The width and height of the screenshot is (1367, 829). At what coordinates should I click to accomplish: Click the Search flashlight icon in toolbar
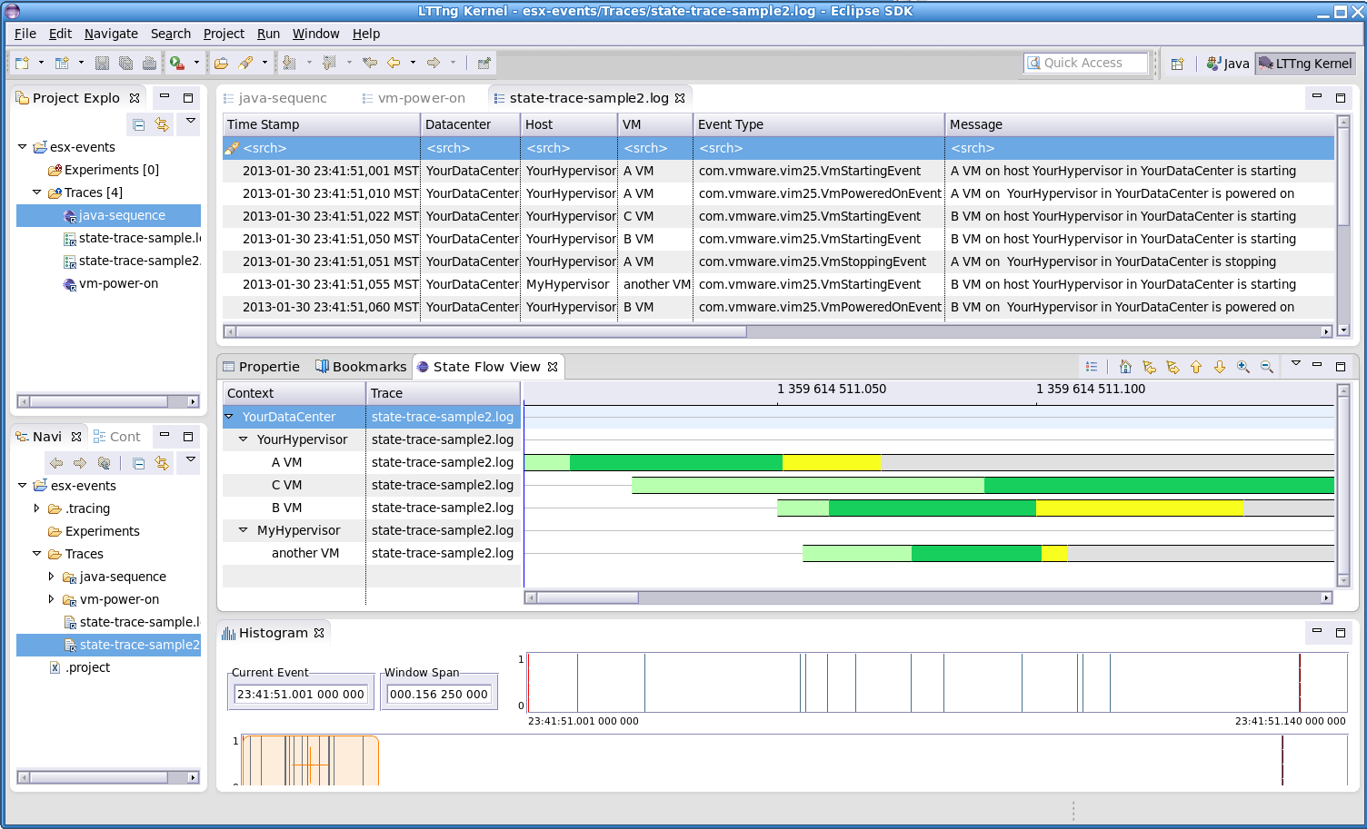pos(245,63)
